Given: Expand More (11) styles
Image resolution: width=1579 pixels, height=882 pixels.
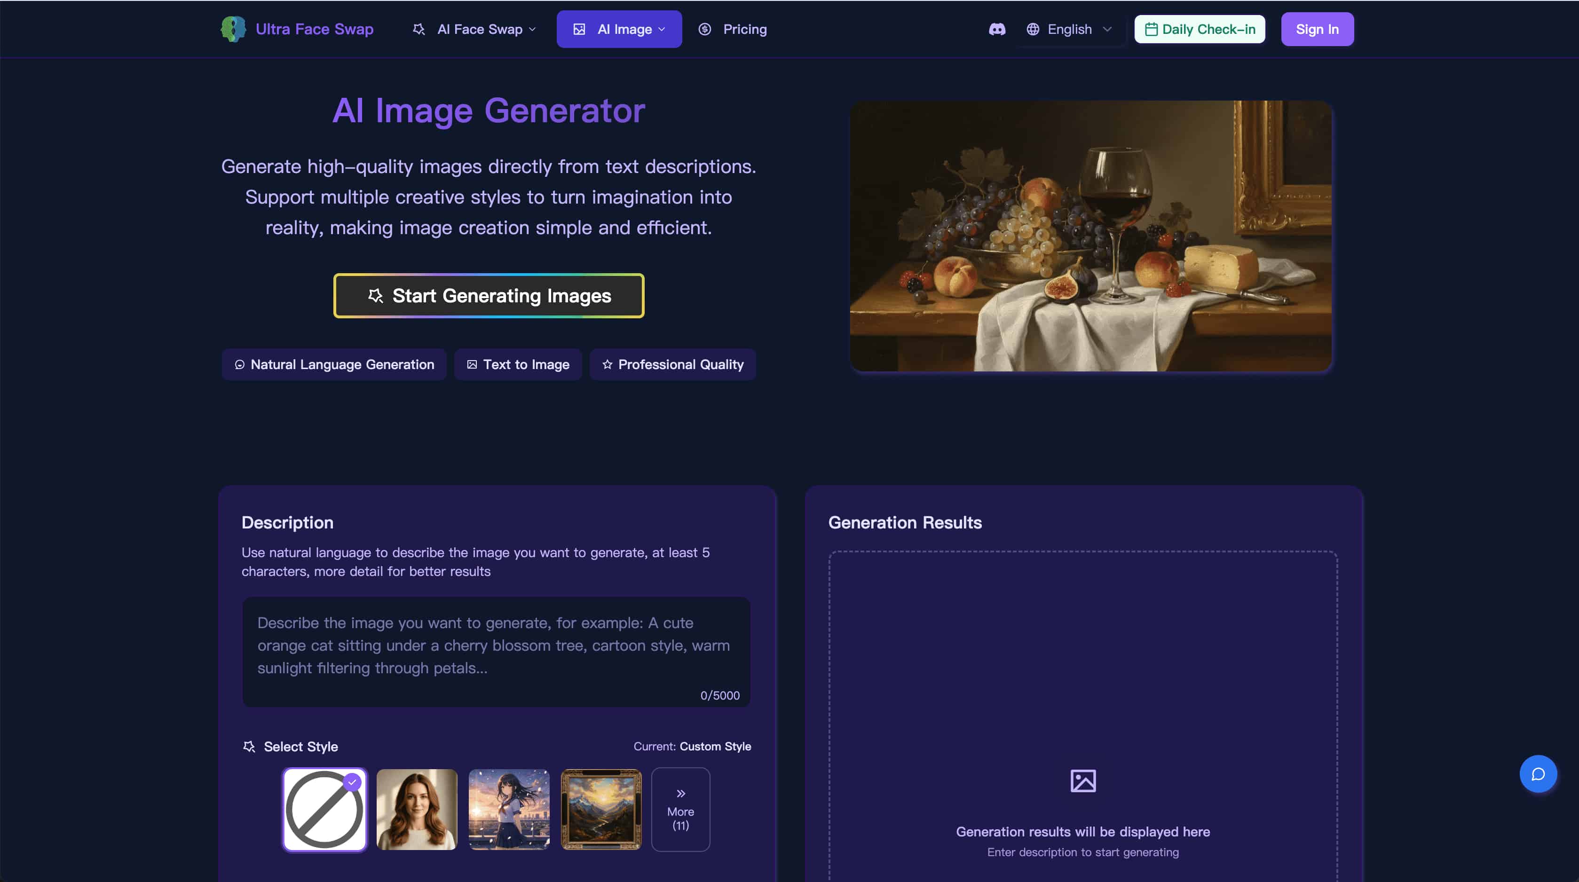Looking at the screenshot, I should (680, 810).
